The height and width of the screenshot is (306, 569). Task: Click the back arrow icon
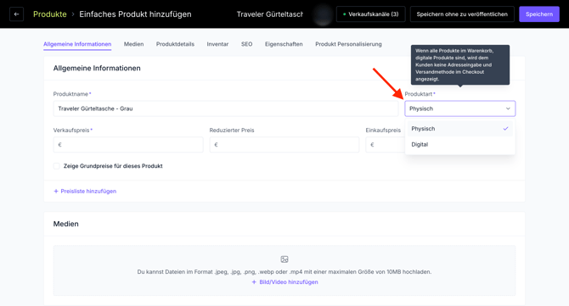16,14
